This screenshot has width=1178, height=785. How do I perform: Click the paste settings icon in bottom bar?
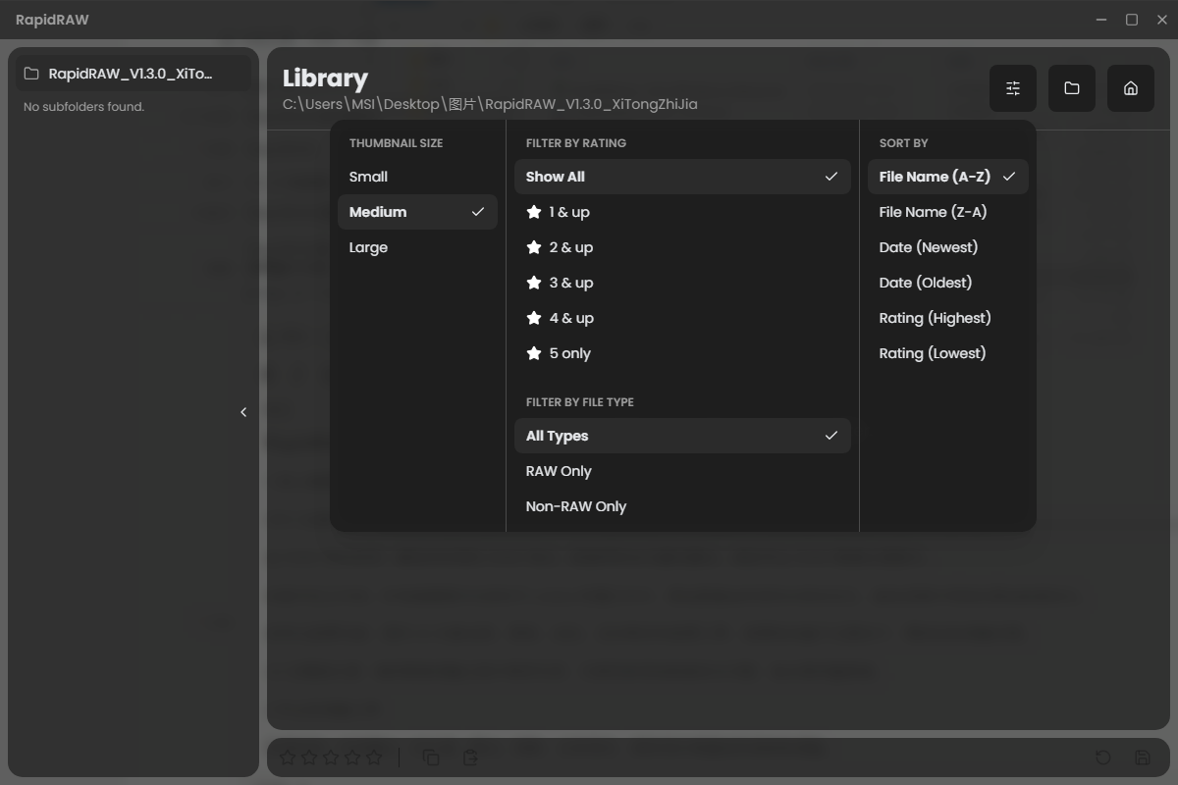[x=470, y=758]
